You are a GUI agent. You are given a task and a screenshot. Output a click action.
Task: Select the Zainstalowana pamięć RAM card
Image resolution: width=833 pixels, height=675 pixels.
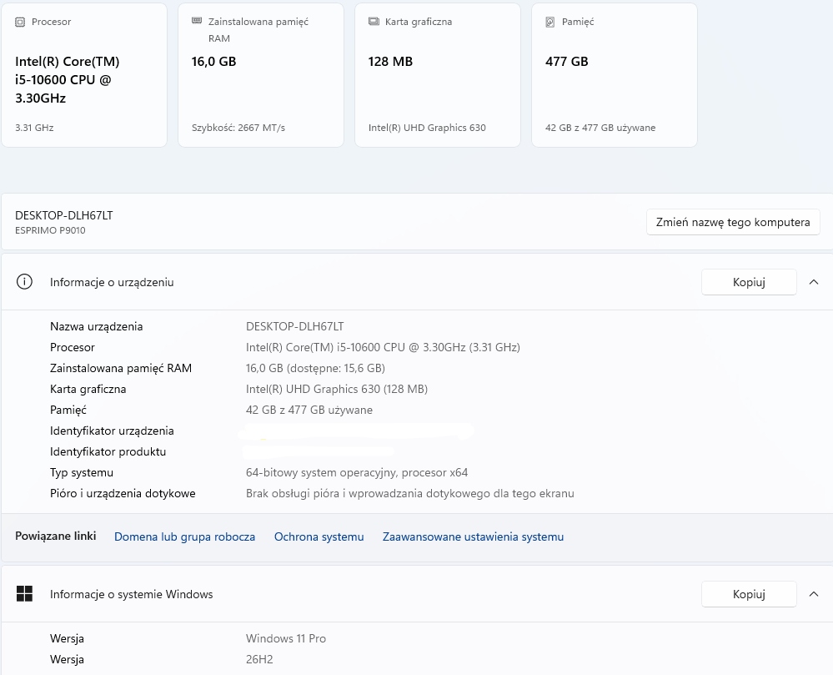tap(261, 75)
